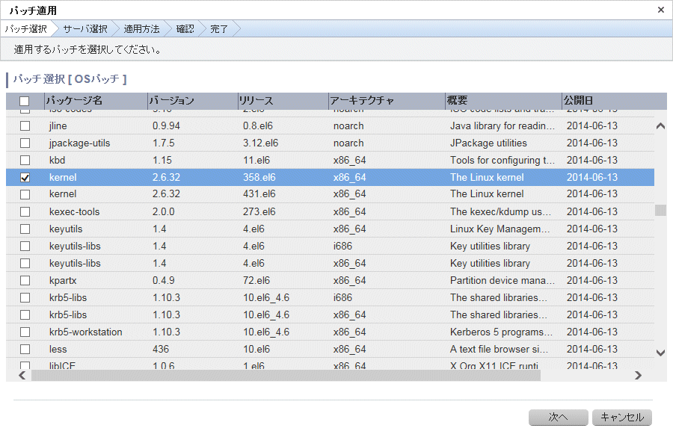Check the kernel 431.el6 checkbox
The image size is (673, 434).
(x=25, y=194)
